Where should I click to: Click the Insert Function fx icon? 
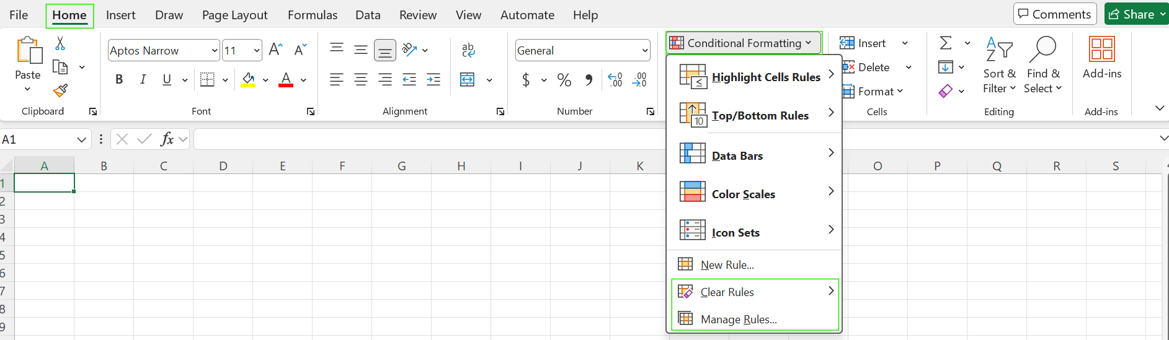pos(167,139)
